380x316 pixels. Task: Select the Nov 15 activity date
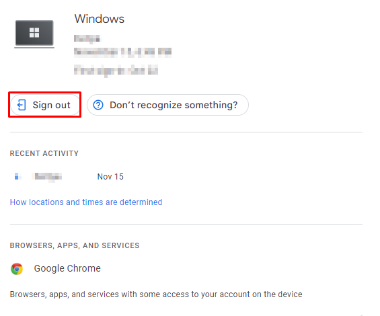pos(110,177)
